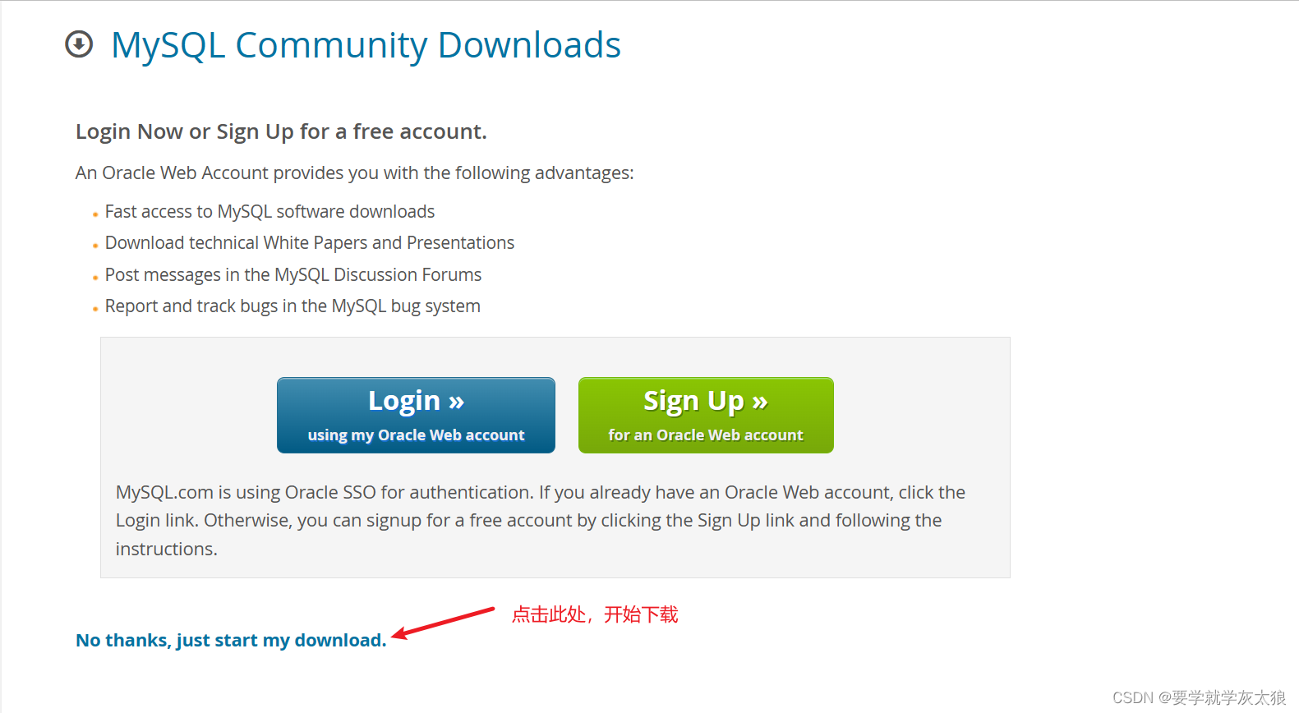Click the White Papers and Presentations item
The height and width of the screenshot is (713, 1299).
310,242
